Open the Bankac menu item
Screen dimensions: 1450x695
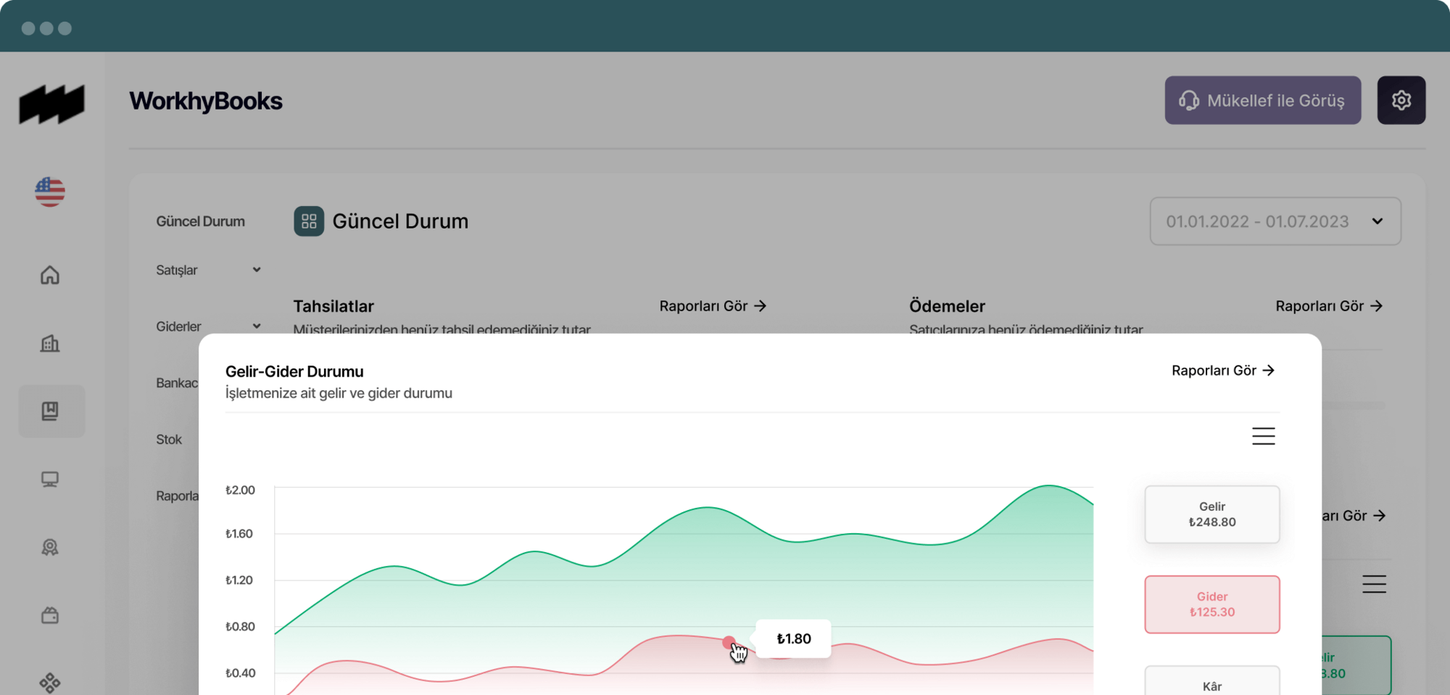pos(177,383)
